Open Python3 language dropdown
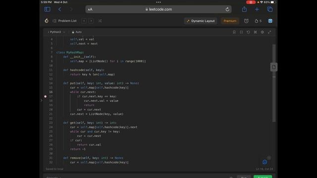The image size is (317, 178). (56, 32)
